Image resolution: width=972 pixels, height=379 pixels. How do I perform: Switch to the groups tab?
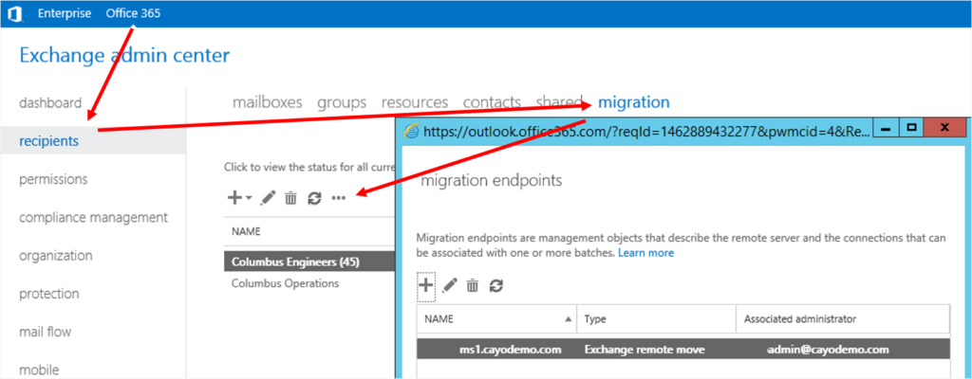(342, 102)
